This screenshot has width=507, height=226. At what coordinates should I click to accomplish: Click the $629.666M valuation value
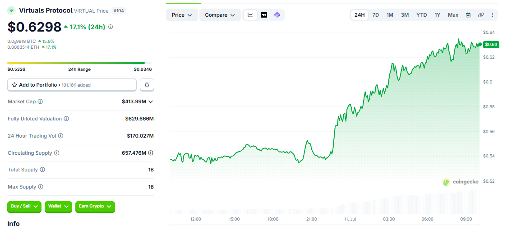click(139, 119)
